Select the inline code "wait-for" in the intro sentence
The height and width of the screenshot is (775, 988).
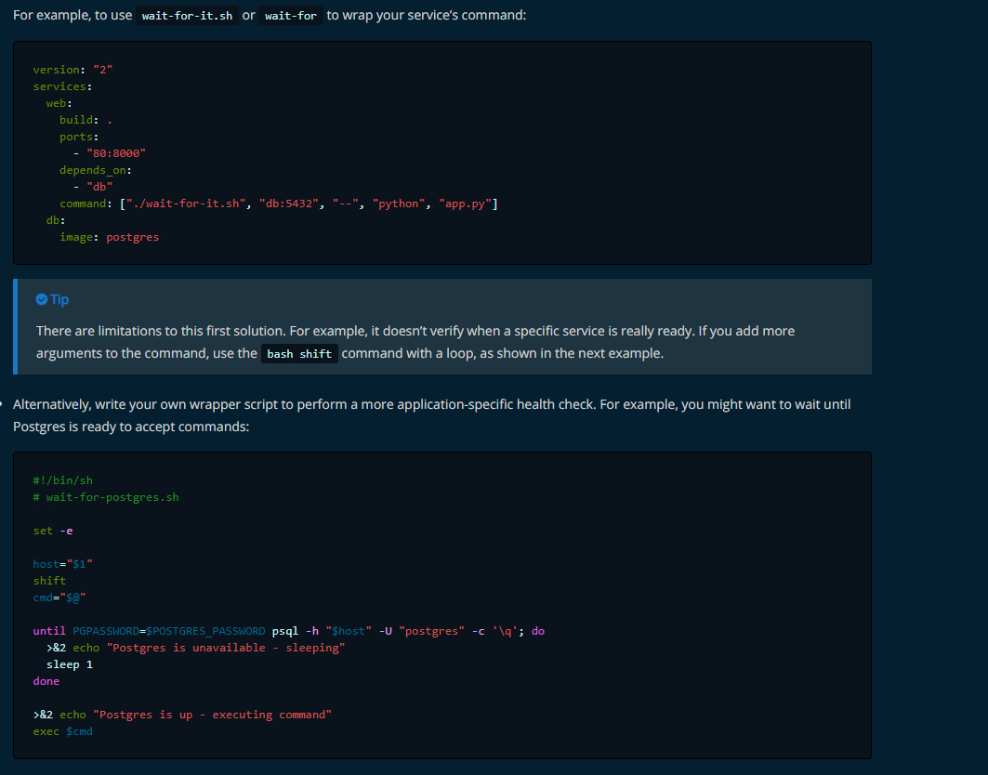coord(291,15)
